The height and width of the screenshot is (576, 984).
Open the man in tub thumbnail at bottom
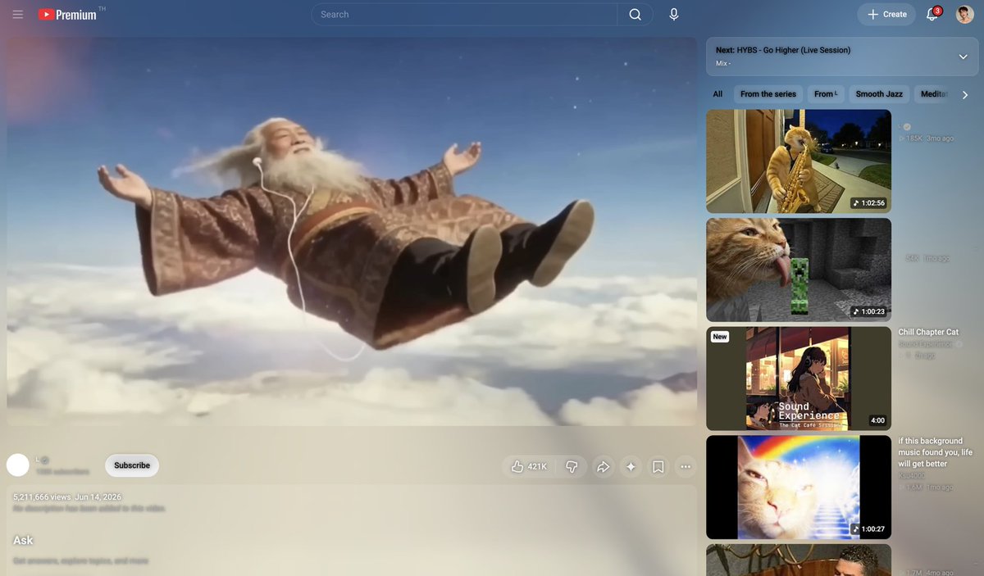pyautogui.click(x=799, y=560)
